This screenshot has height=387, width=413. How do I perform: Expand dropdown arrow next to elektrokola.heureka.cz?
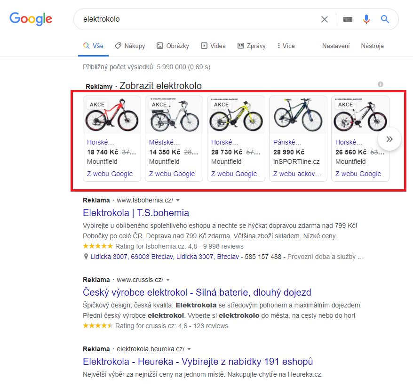pos(189,349)
